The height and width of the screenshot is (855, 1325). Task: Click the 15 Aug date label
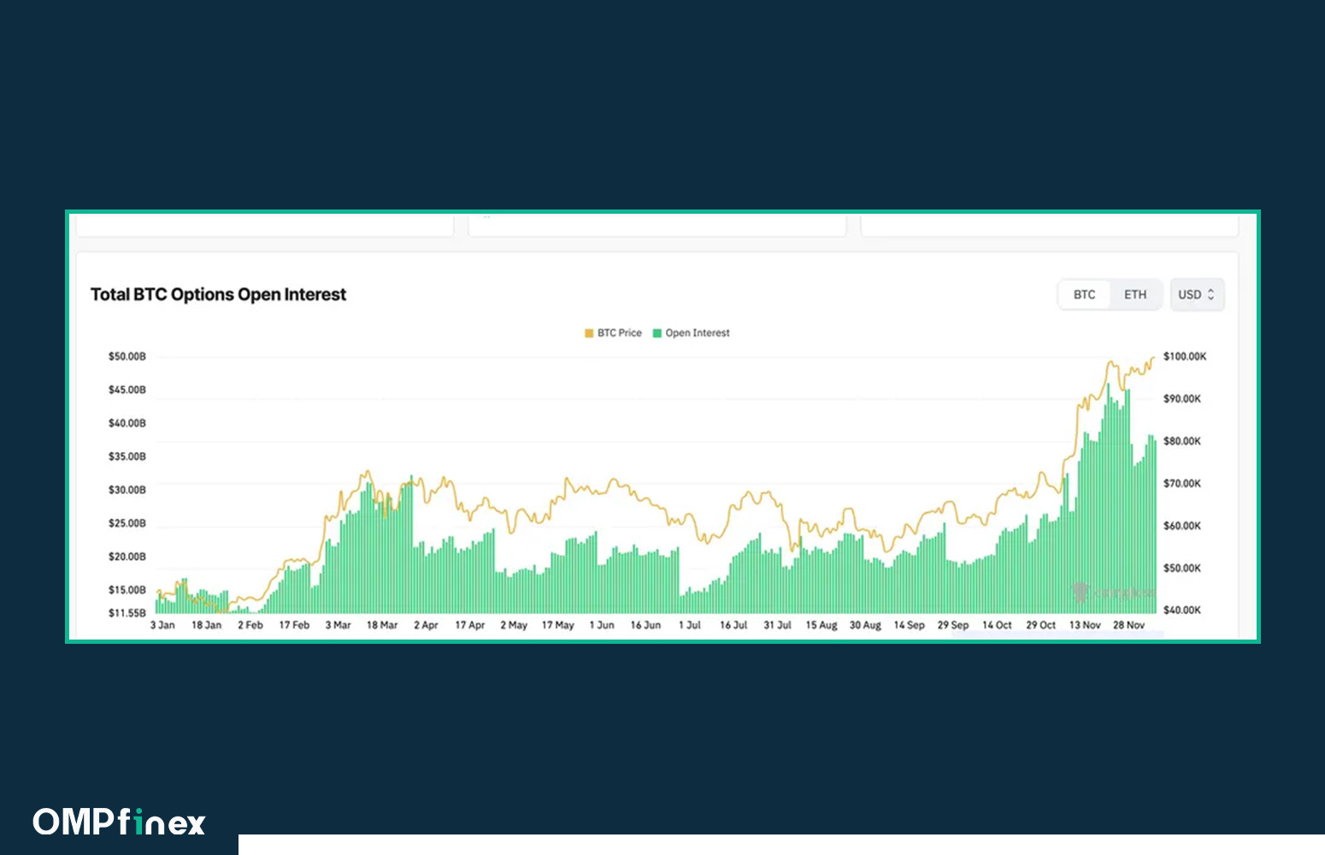821,626
